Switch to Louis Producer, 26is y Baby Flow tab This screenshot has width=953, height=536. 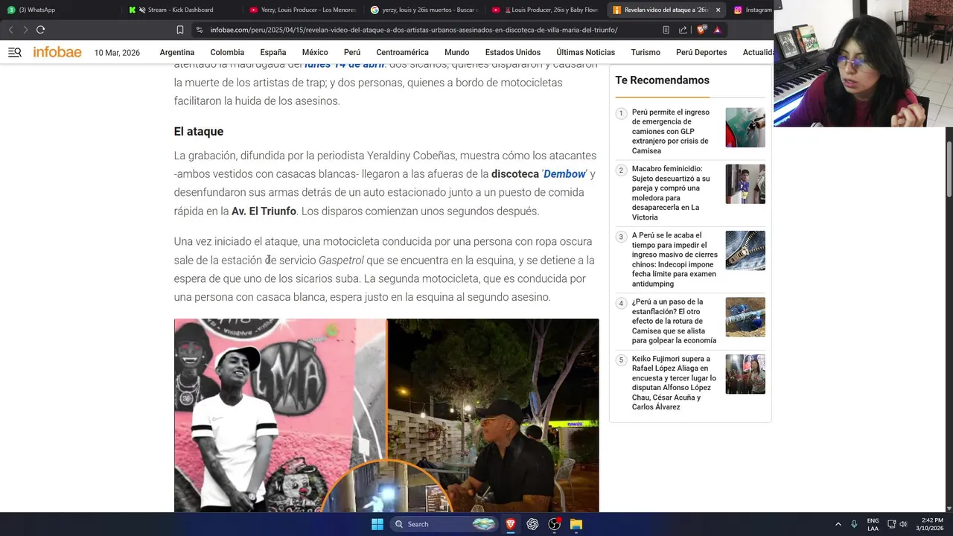(545, 10)
